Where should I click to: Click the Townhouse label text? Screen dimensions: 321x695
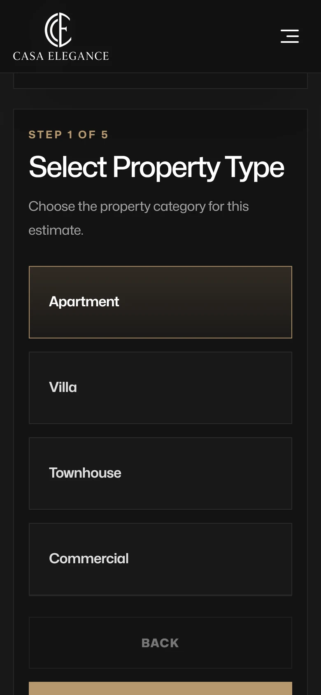85,473
